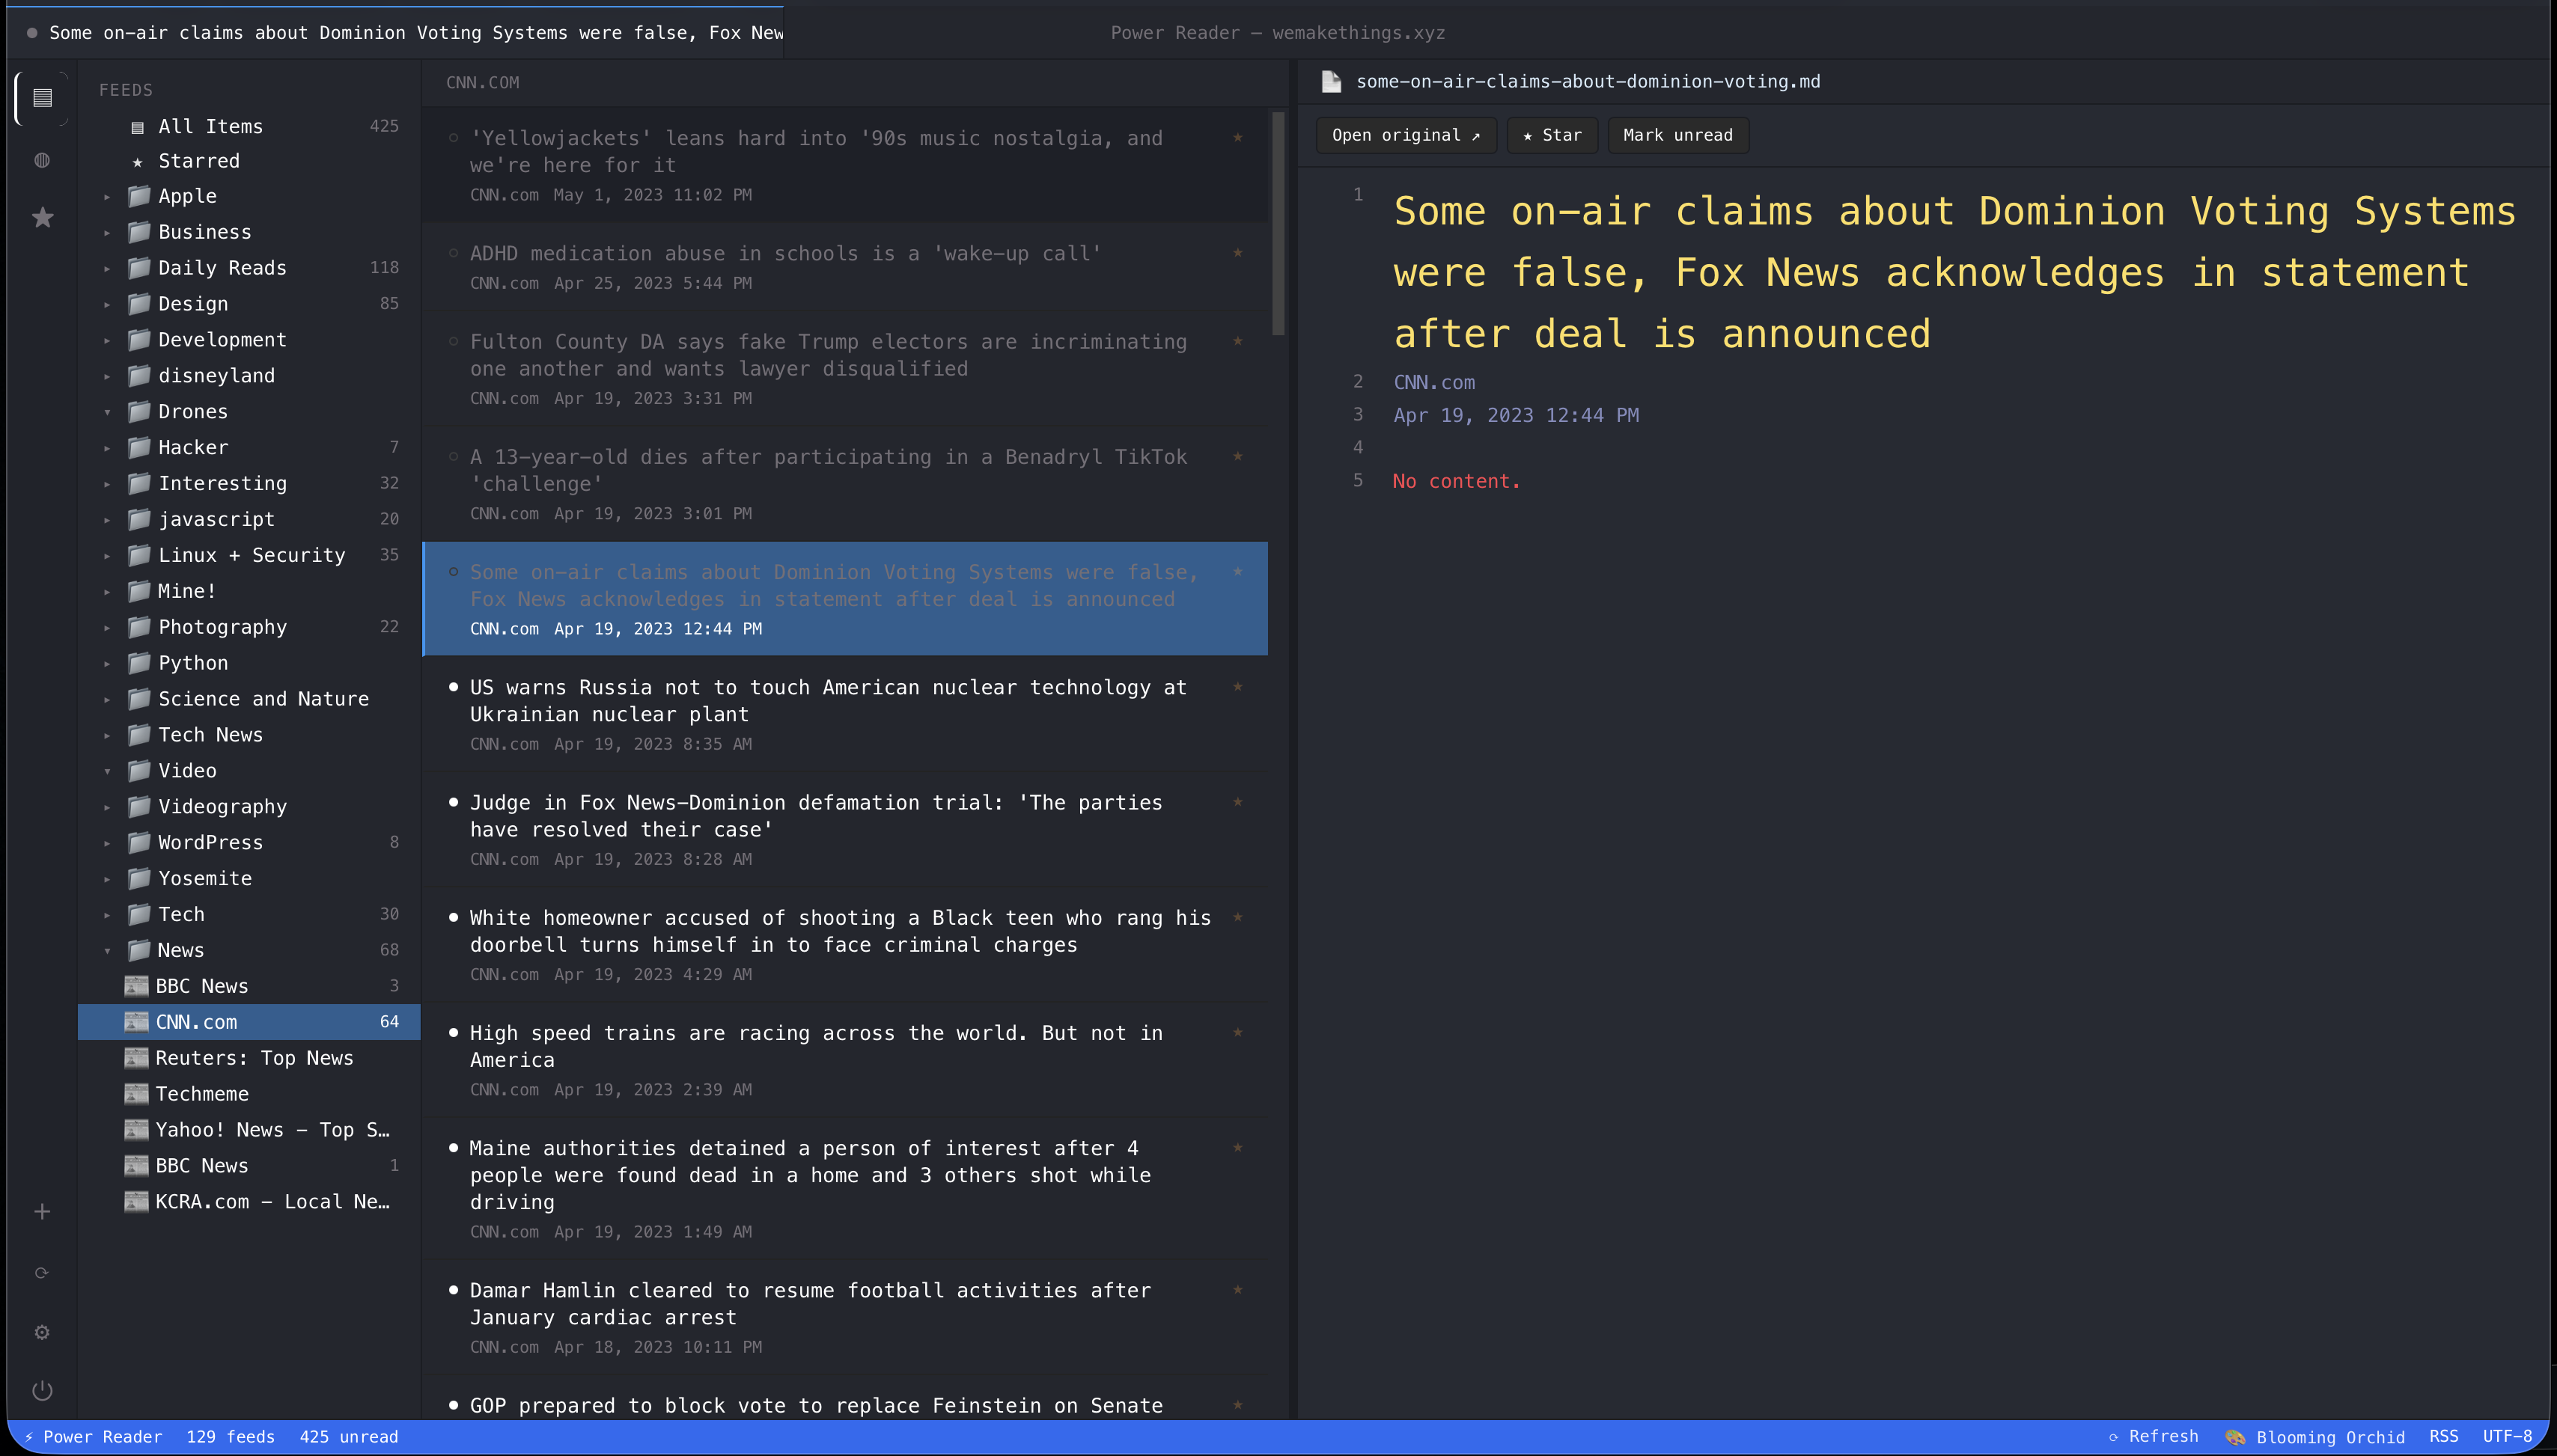
Task: Click the All Items list icon
Action: (138, 127)
